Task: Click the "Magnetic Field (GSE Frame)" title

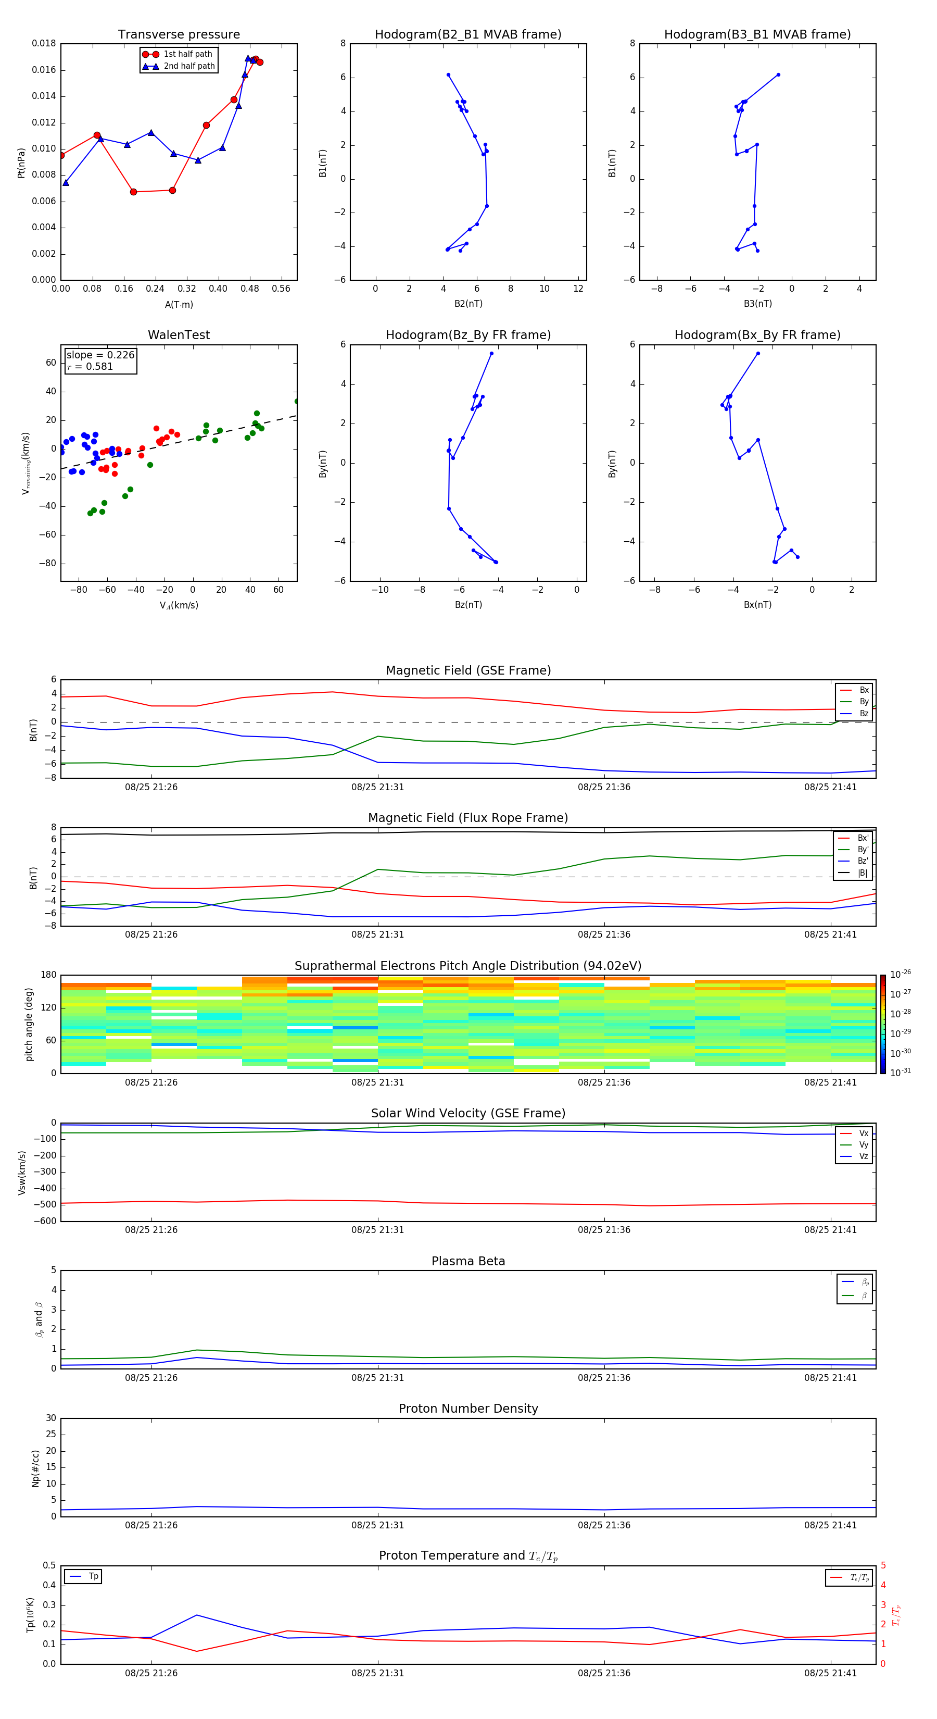Action: pos(468,670)
